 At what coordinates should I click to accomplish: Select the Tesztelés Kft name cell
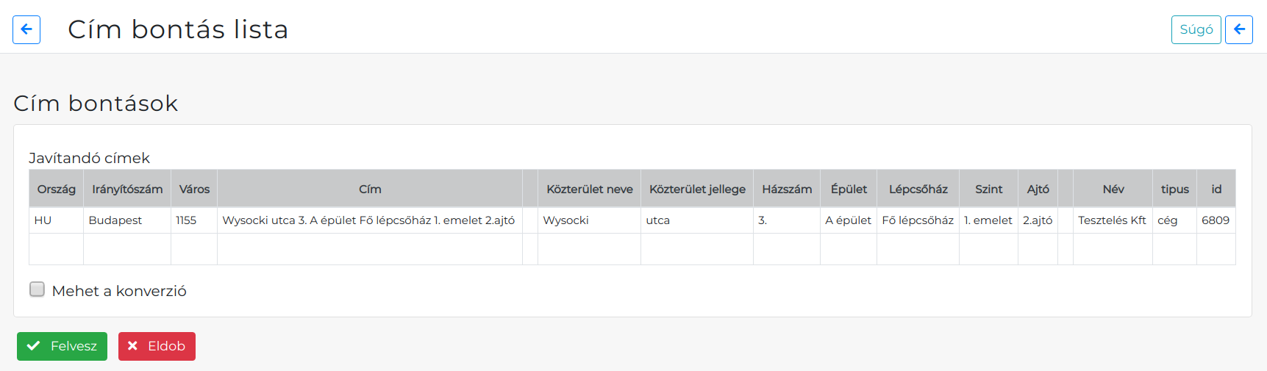[x=1113, y=220]
